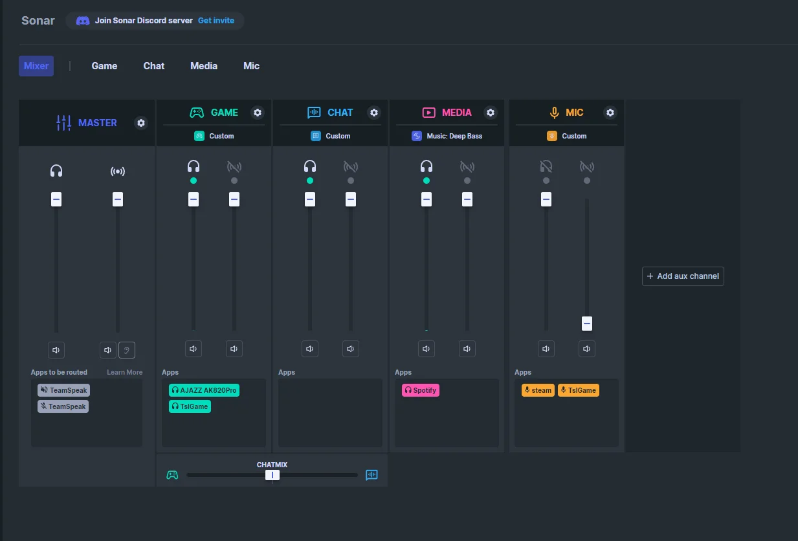Click the steam mic app tag
The image size is (798, 541).
point(538,390)
